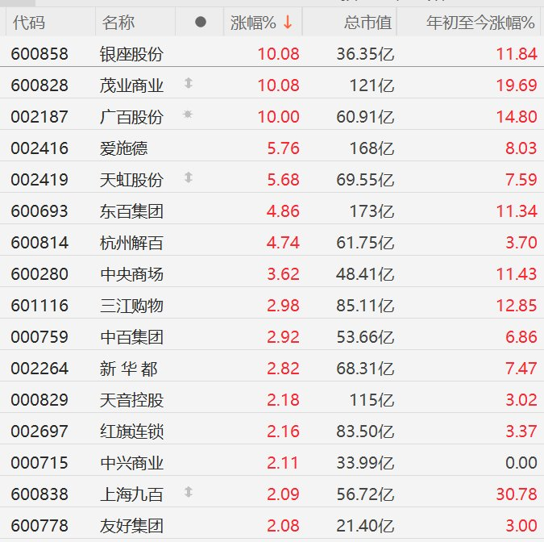Screen dimensions: 544x542
Task: Click stock code 600280
Action: pos(39,274)
